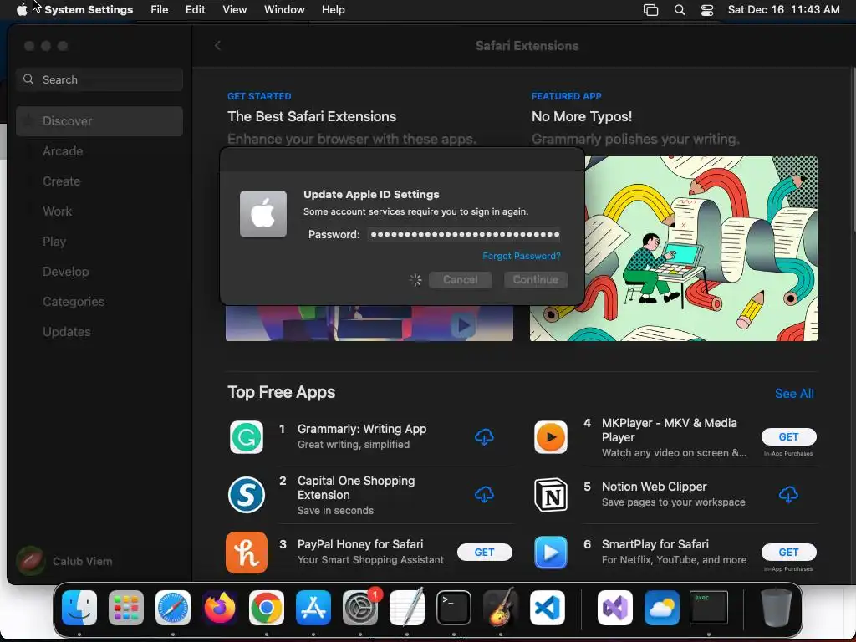
Task: Open the Trash in the dock
Action: [777, 607]
